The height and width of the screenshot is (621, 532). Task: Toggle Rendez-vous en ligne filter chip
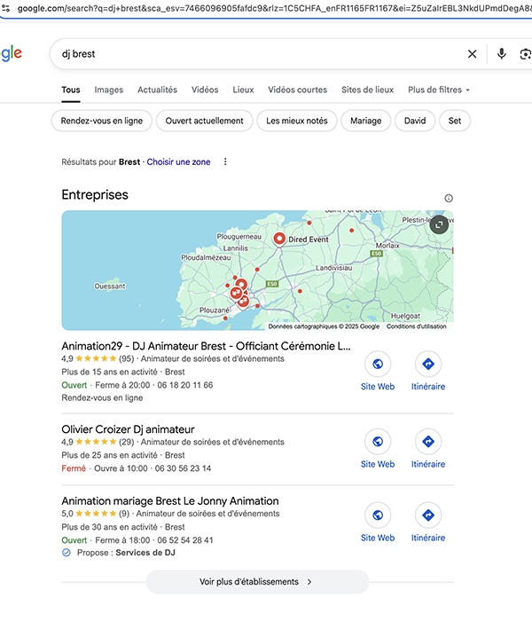(102, 121)
